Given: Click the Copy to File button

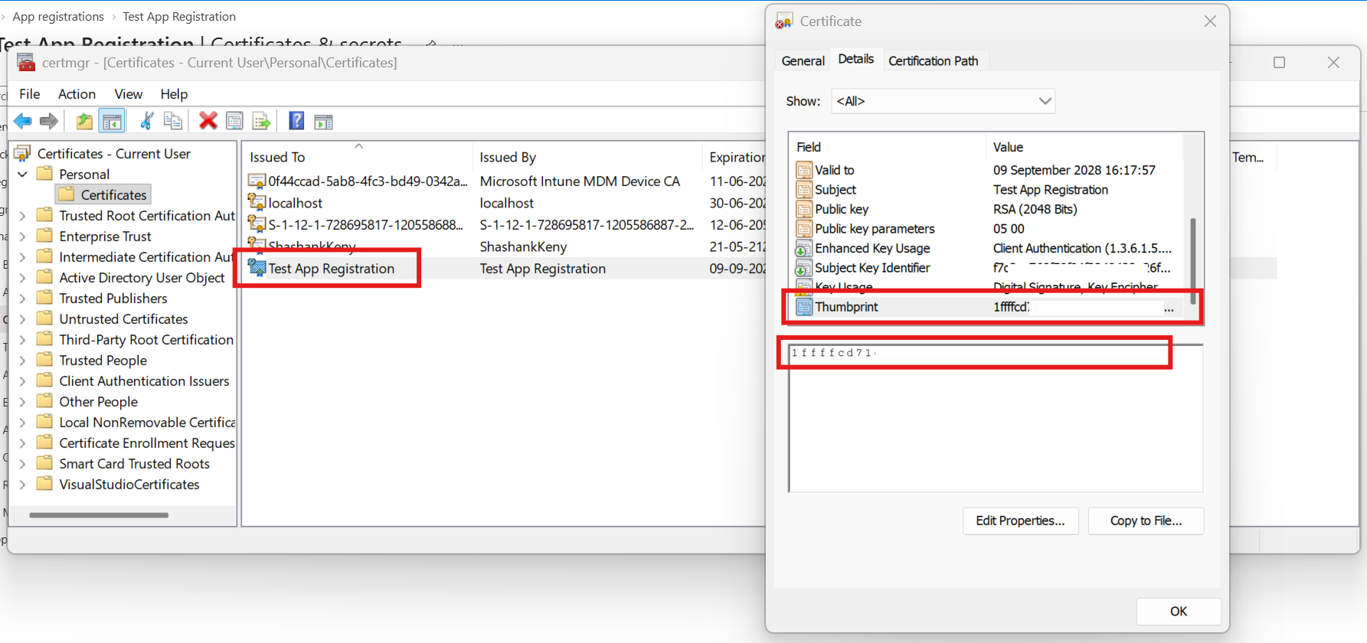Looking at the screenshot, I should pos(1146,521).
